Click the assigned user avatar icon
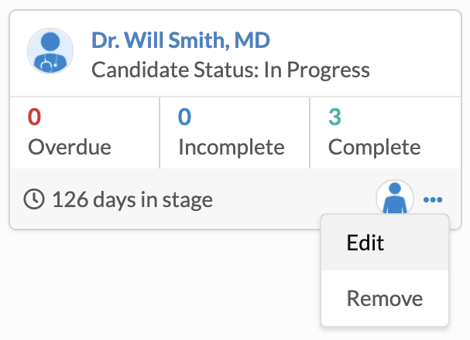Viewport: 470px width, 340px height. point(395,199)
